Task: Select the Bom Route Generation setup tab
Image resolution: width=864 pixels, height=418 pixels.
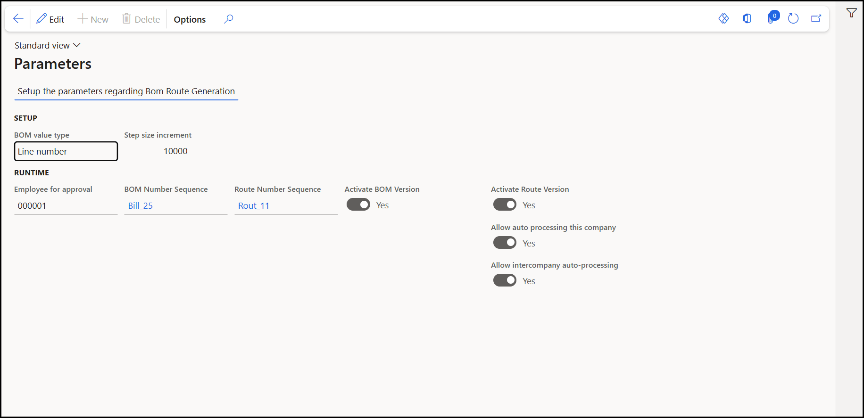Action: coord(126,91)
